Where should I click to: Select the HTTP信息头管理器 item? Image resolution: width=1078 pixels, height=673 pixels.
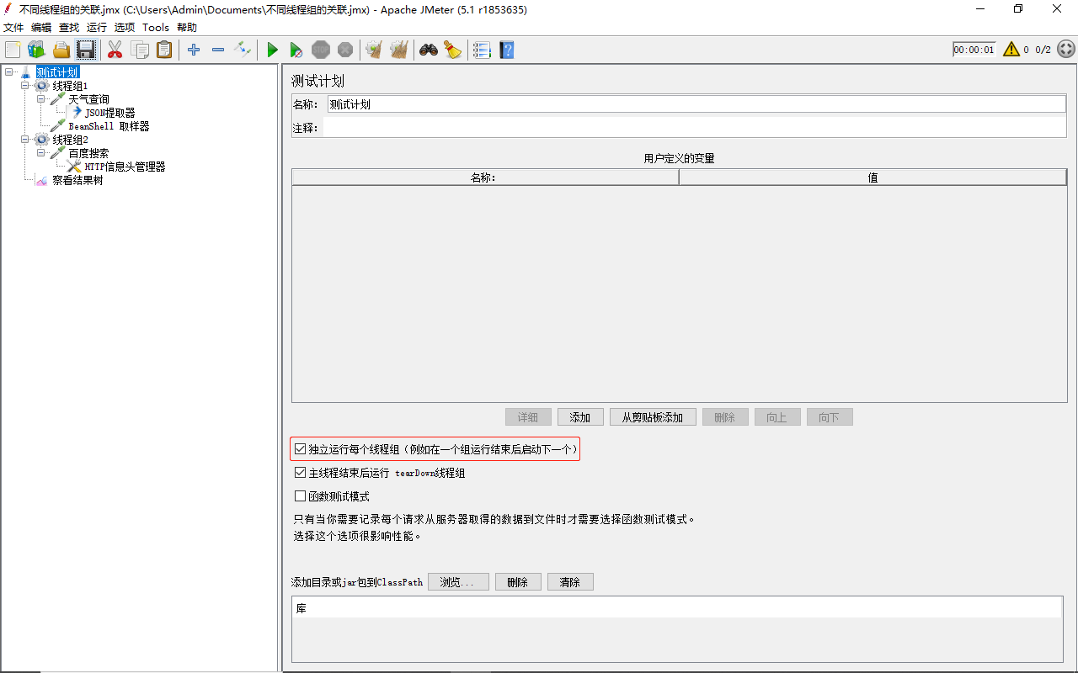125,167
